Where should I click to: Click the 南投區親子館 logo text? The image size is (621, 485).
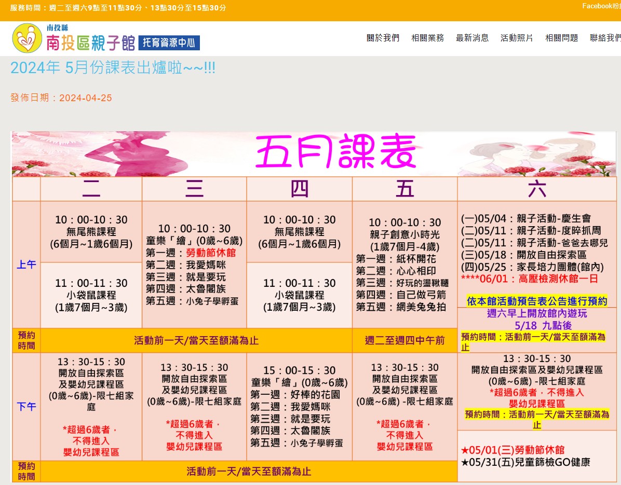click(90, 42)
